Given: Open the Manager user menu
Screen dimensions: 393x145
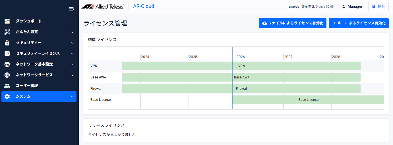Looking at the screenshot, I should click(352, 7).
